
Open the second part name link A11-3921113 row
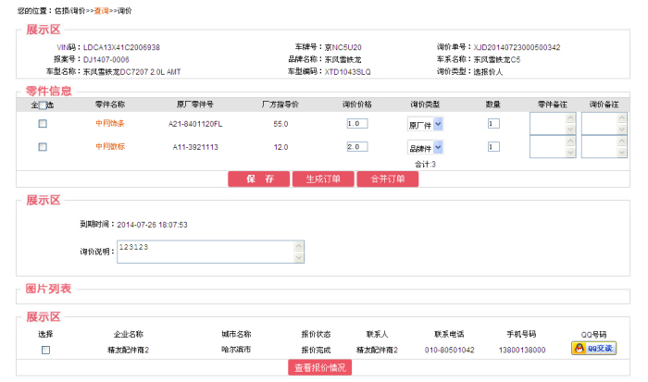click(110, 146)
